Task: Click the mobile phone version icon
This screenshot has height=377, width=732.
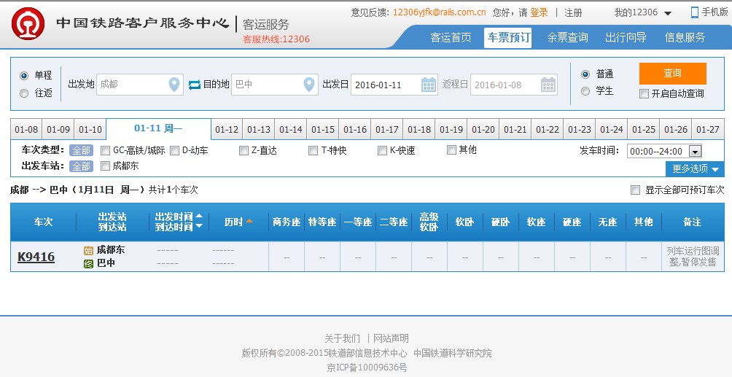Action: (x=695, y=12)
